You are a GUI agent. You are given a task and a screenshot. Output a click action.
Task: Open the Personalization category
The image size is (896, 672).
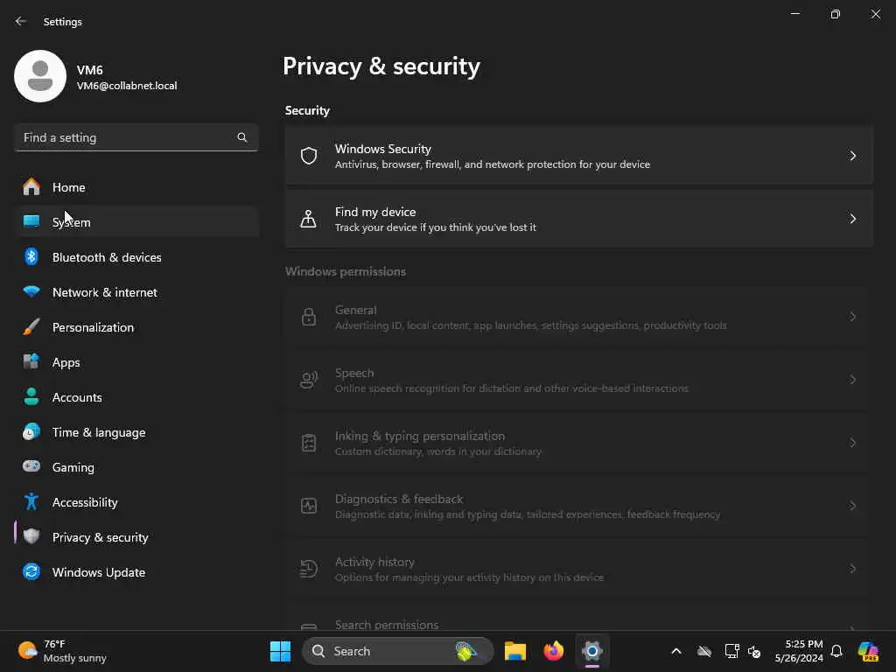coord(136,327)
